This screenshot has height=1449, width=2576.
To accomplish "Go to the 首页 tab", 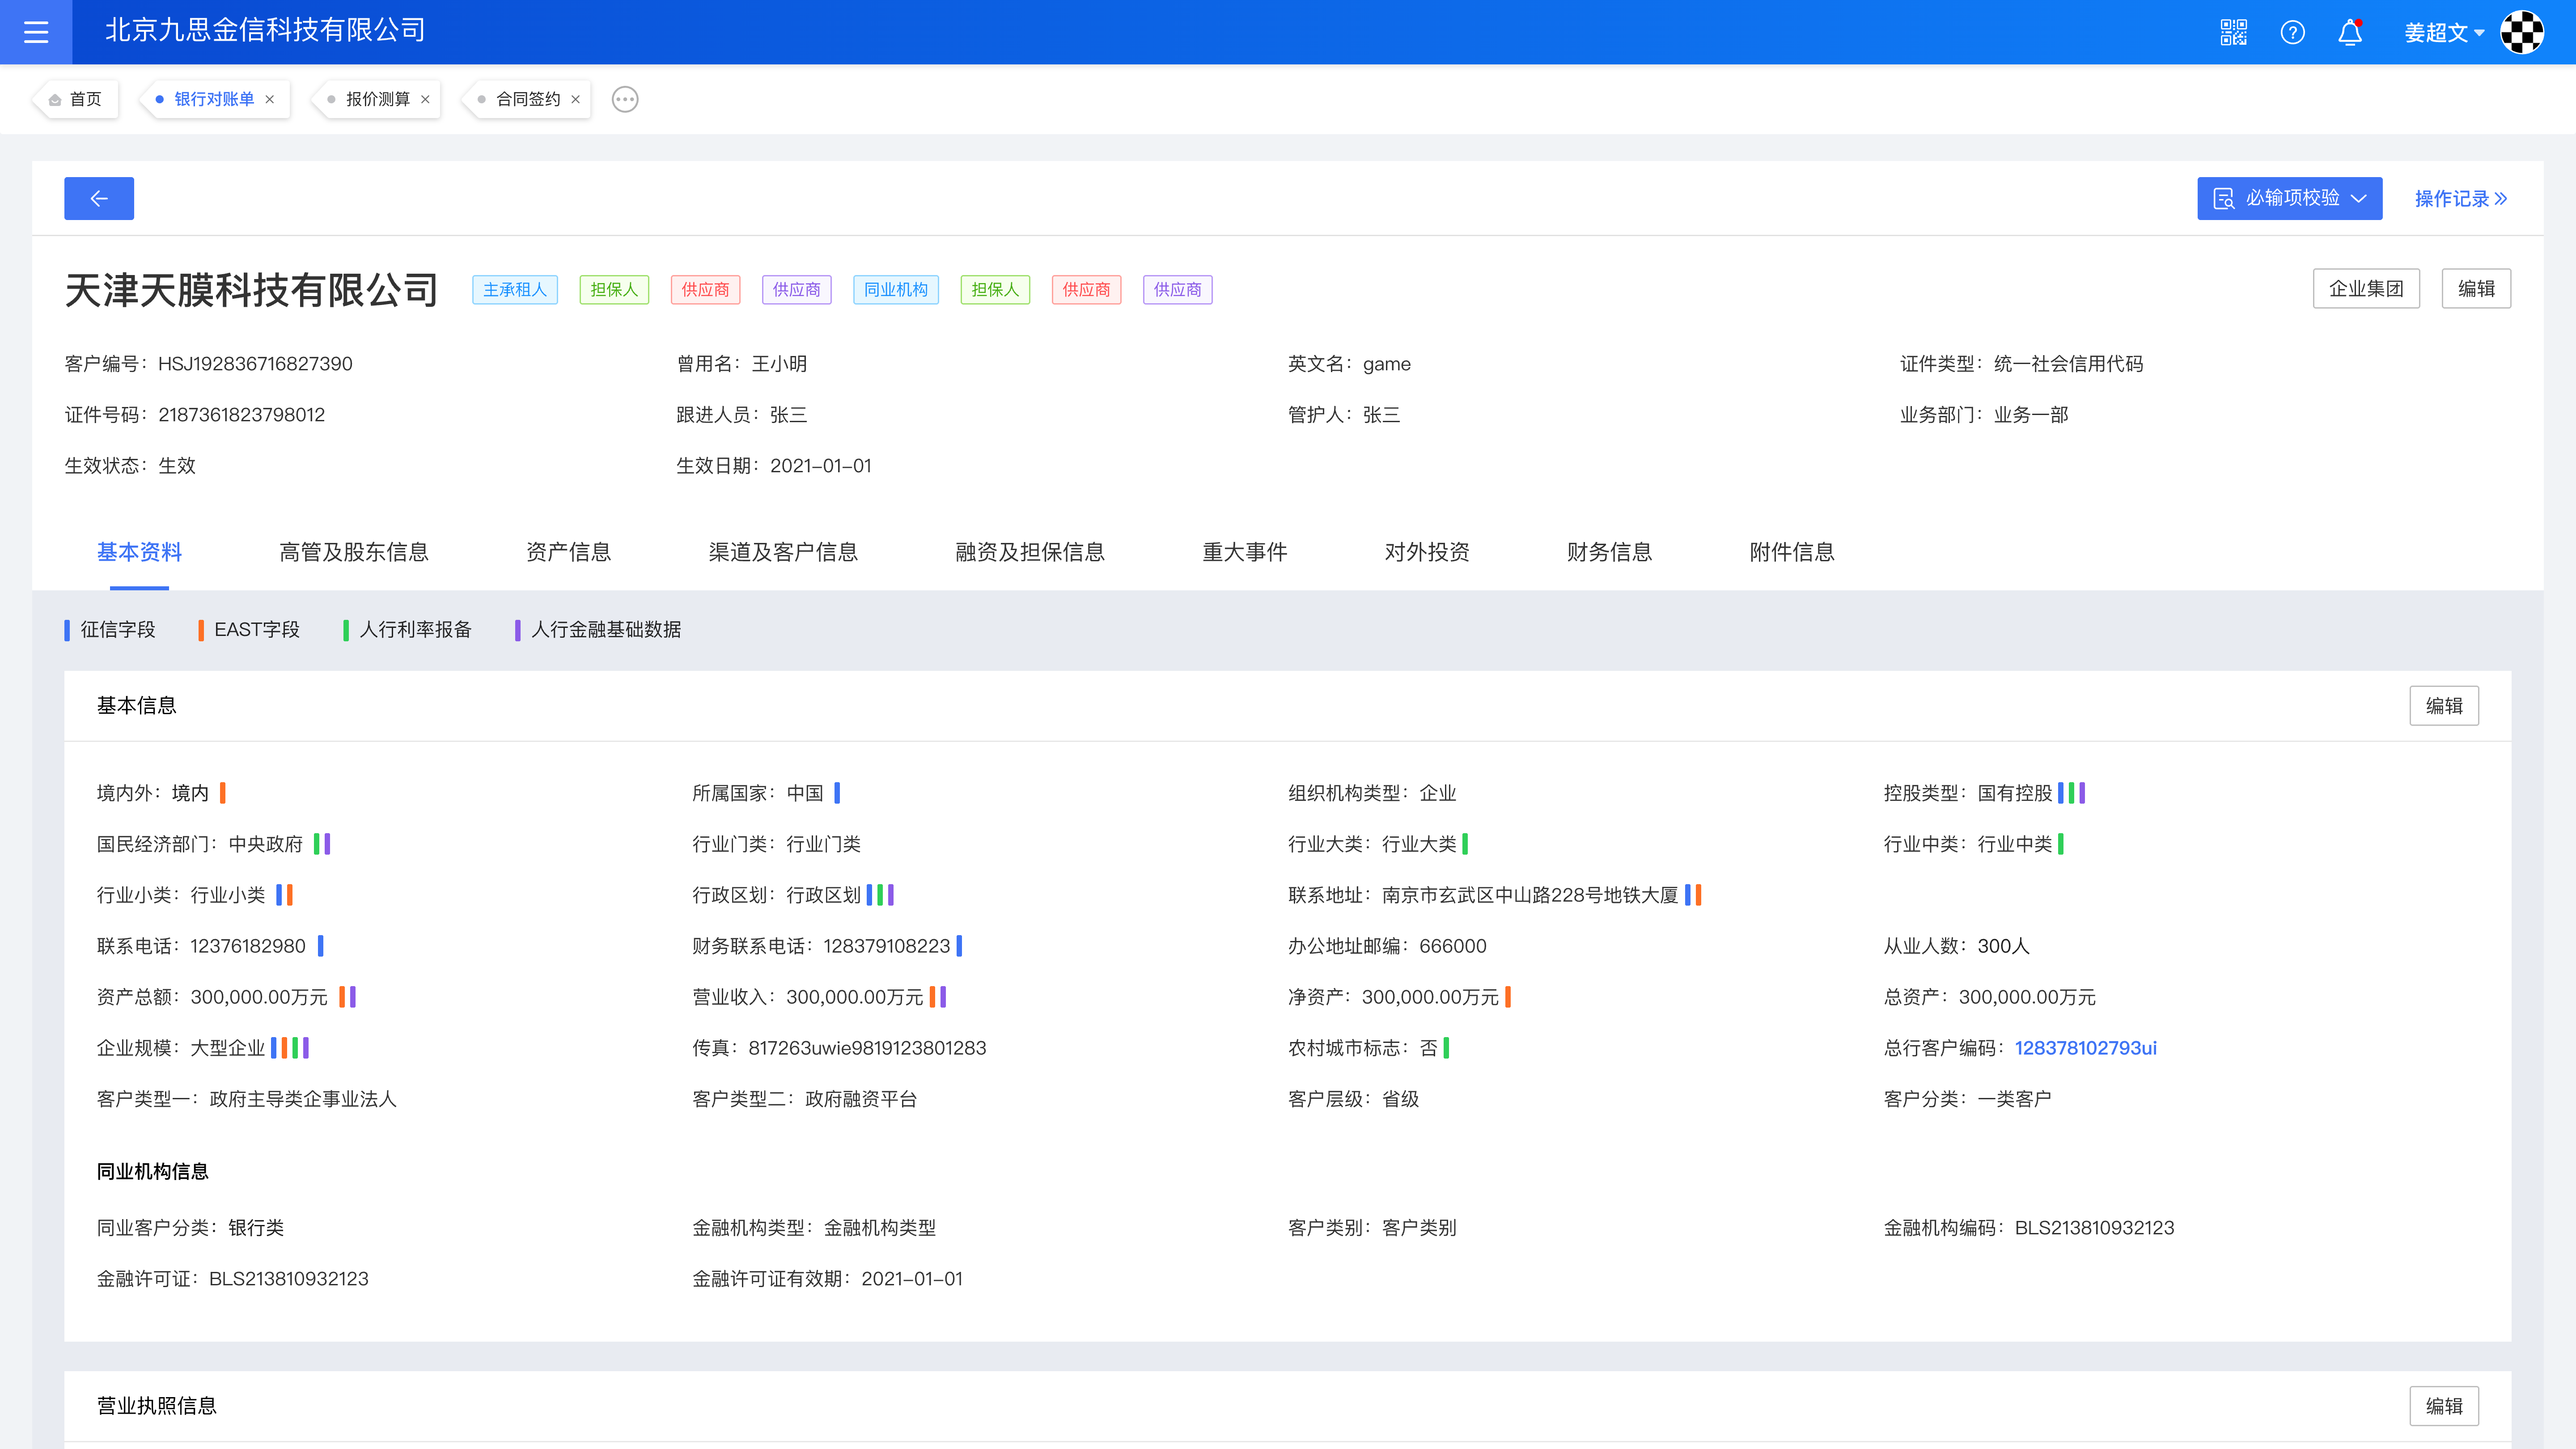I will click(76, 99).
